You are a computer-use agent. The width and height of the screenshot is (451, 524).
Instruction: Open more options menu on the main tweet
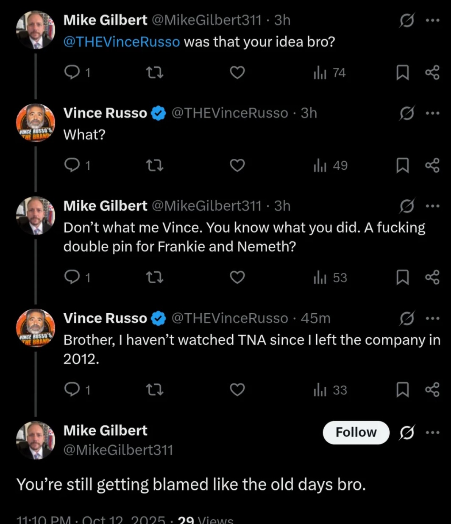(x=432, y=432)
